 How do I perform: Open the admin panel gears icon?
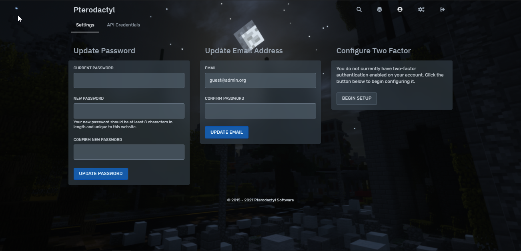(421, 10)
